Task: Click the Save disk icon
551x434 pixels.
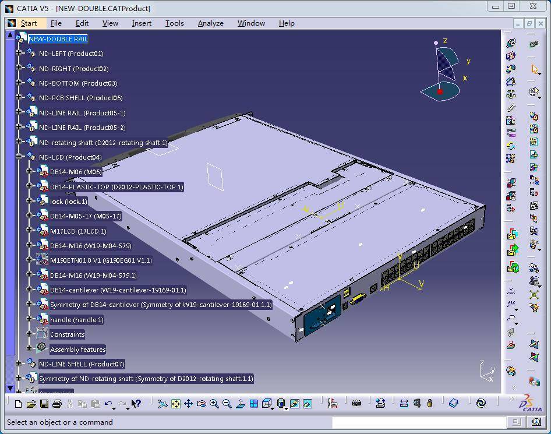Action: point(44,403)
